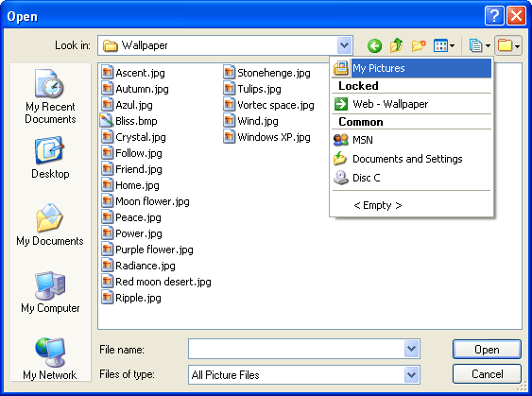The image size is (532, 396).
Task: Click the green Back arrow icon
Action: tap(374, 45)
